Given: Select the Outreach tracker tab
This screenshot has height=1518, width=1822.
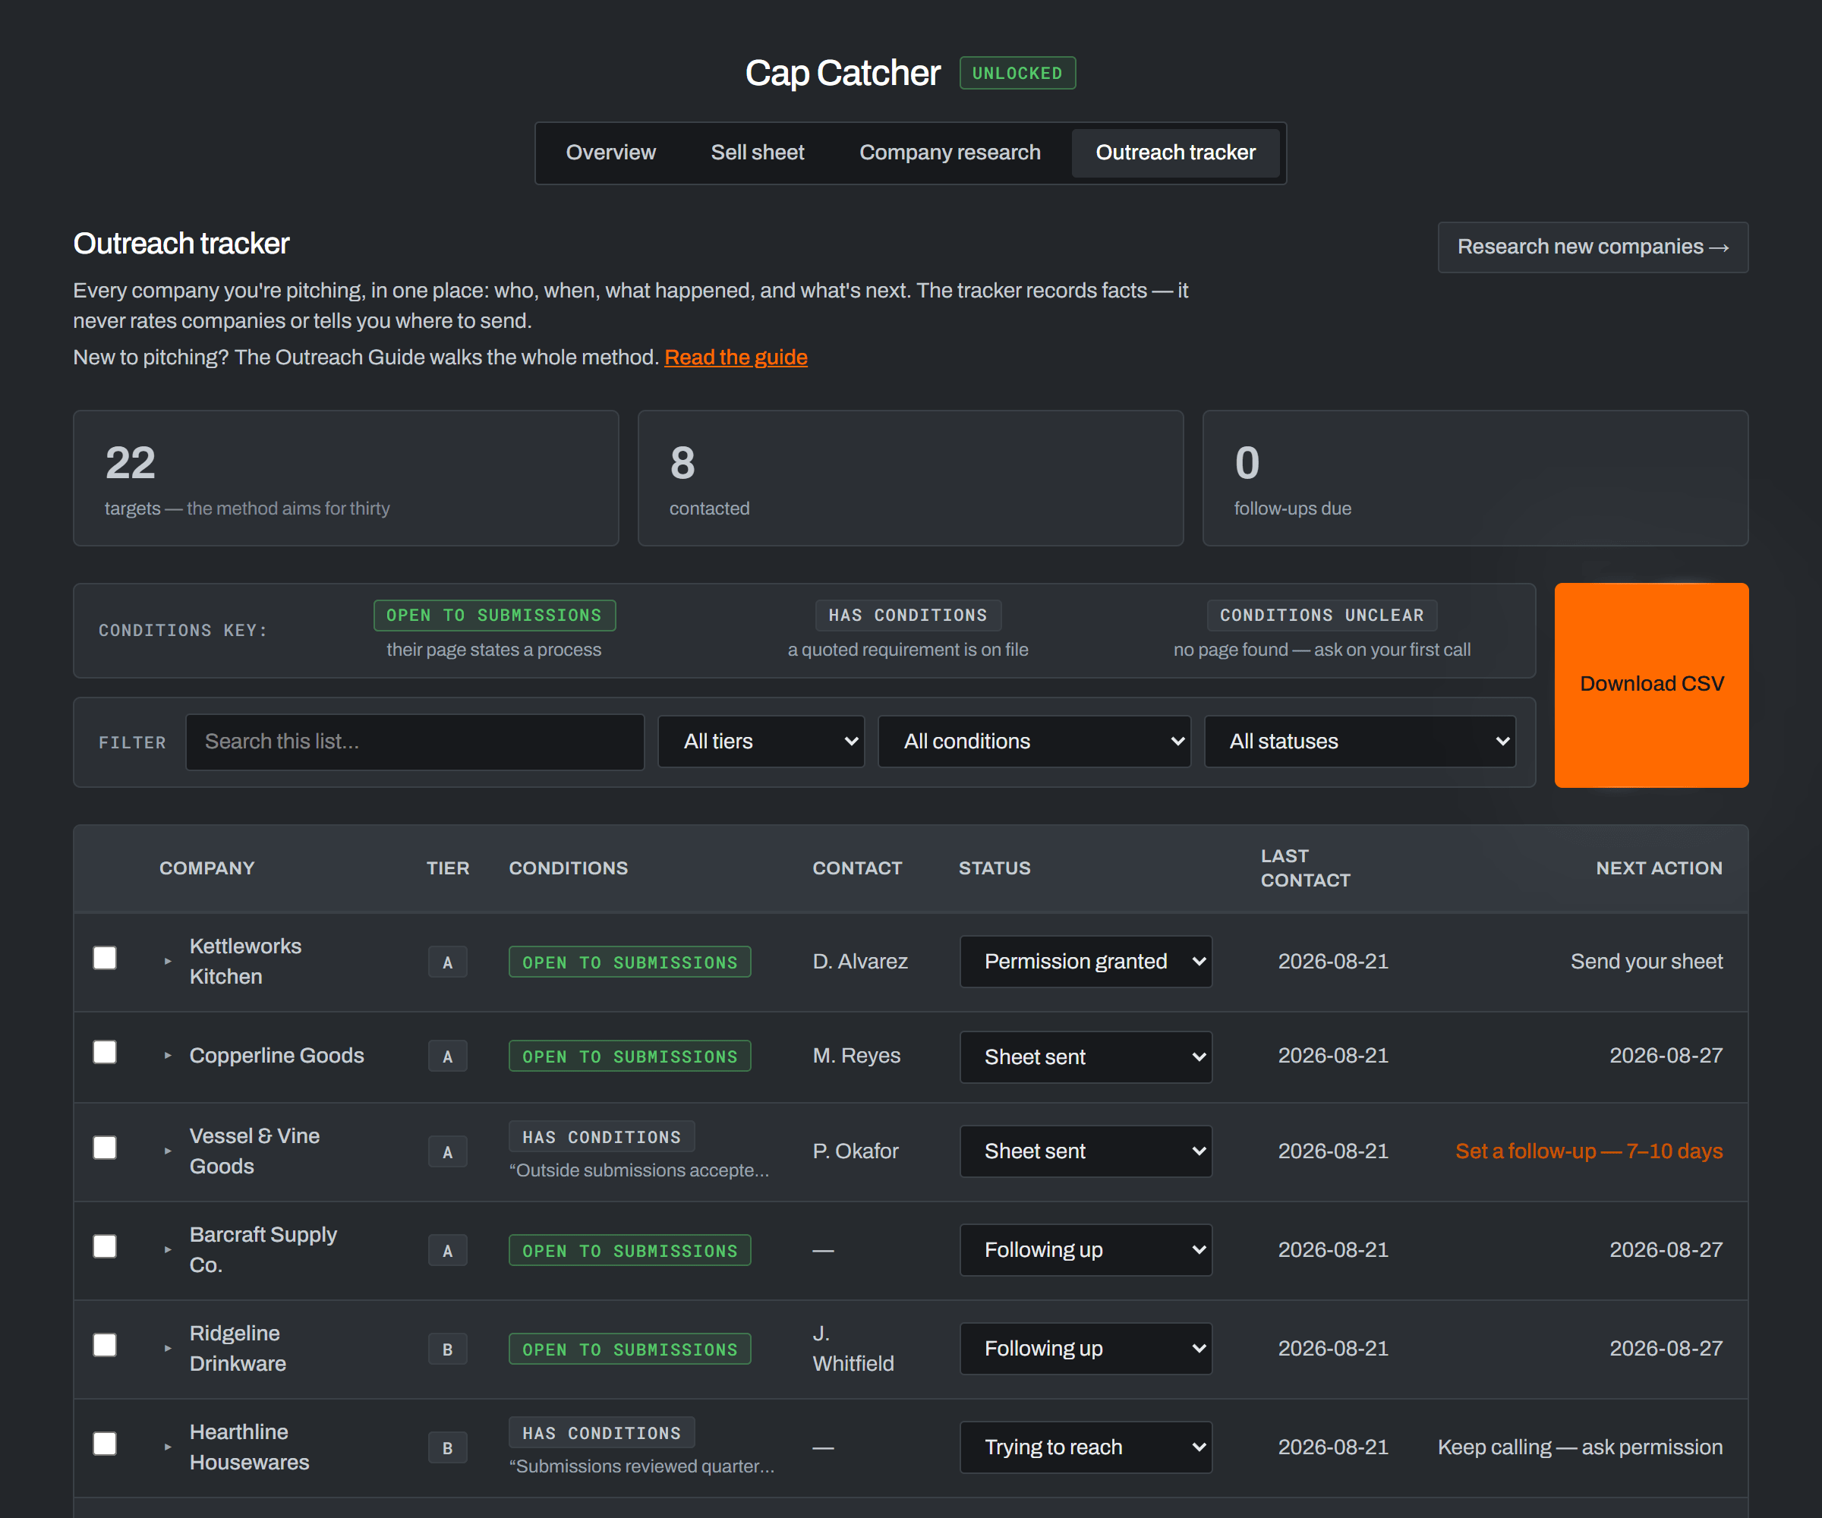Looking at the screenshot, I should pyautogui.click(x=1176, y=153).
